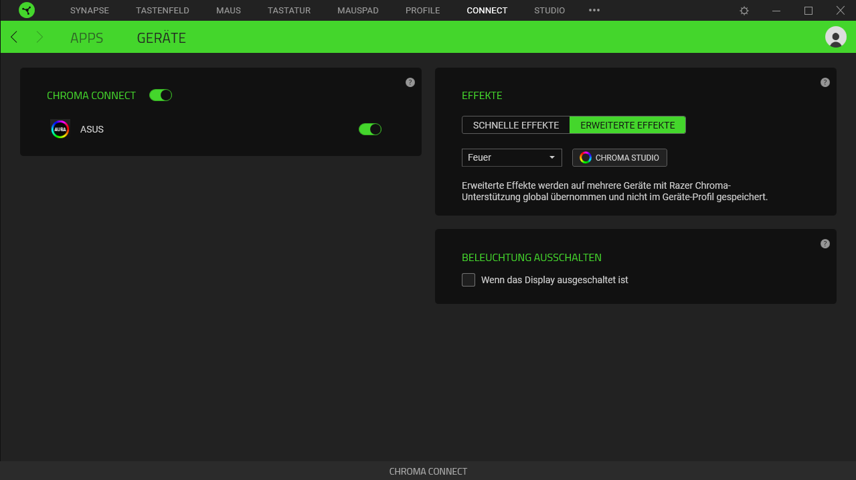This screenshot has height=480, width=856.
Task: Maximize the Razer Synapse window
Action: pos(808,11)
